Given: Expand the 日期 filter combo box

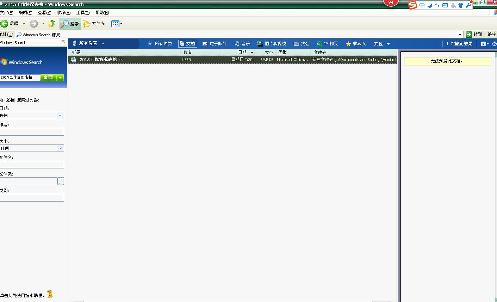Looking at the screenshot, I should click(60, 115).
